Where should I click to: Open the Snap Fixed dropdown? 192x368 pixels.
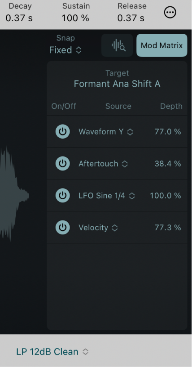click(x=65, y=50)
